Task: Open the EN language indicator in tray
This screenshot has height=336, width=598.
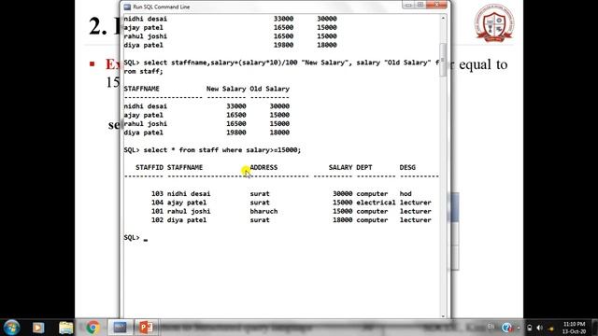Action: pyautogui.click(x=491, y=327)
